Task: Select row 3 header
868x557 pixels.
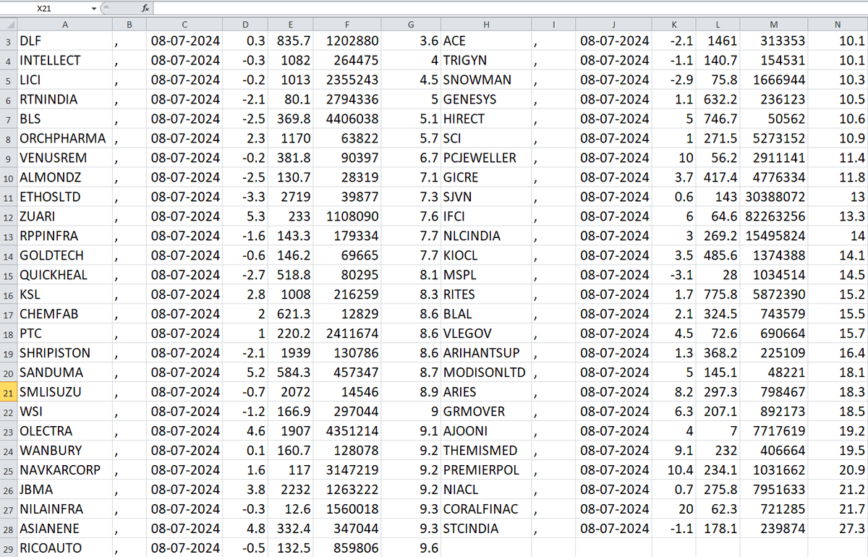Action: click(x=8, y=41)
